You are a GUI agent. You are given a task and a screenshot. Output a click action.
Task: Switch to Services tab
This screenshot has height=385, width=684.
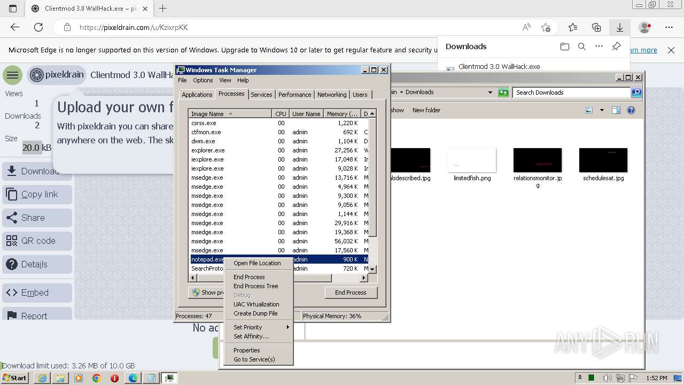tap(261, 95)
